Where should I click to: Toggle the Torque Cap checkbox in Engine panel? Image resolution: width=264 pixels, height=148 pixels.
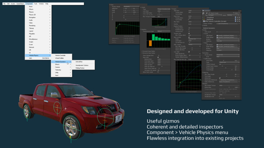pos(189,33)
